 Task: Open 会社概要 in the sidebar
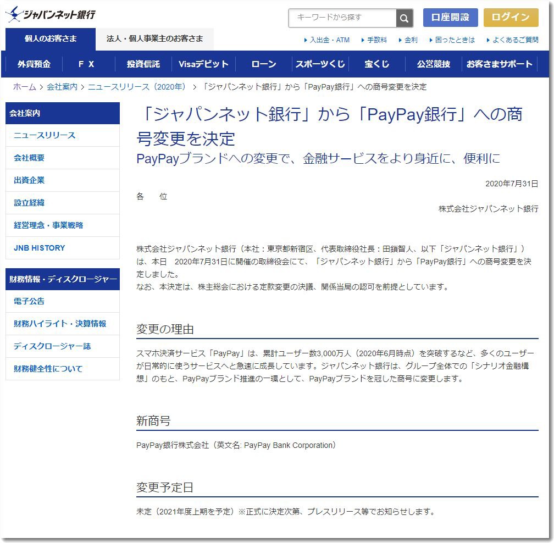point(63,158)
